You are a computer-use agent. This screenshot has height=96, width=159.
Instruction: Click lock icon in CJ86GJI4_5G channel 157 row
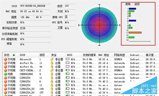(52, 93)
